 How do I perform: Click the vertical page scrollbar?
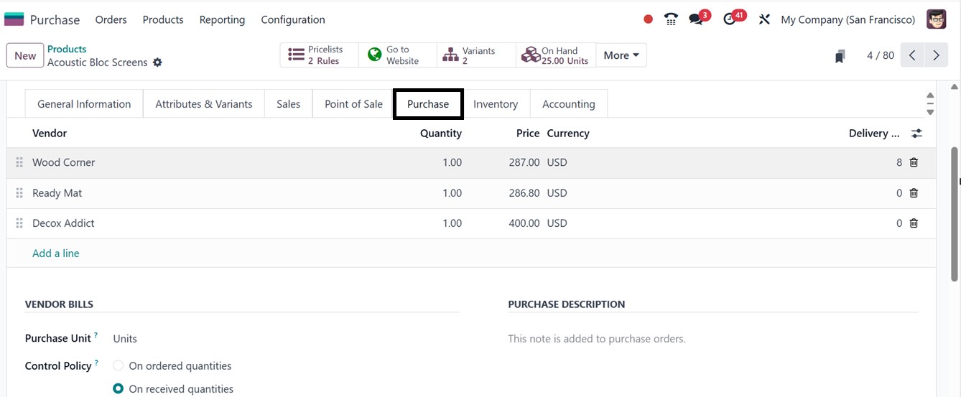point(955,214)
